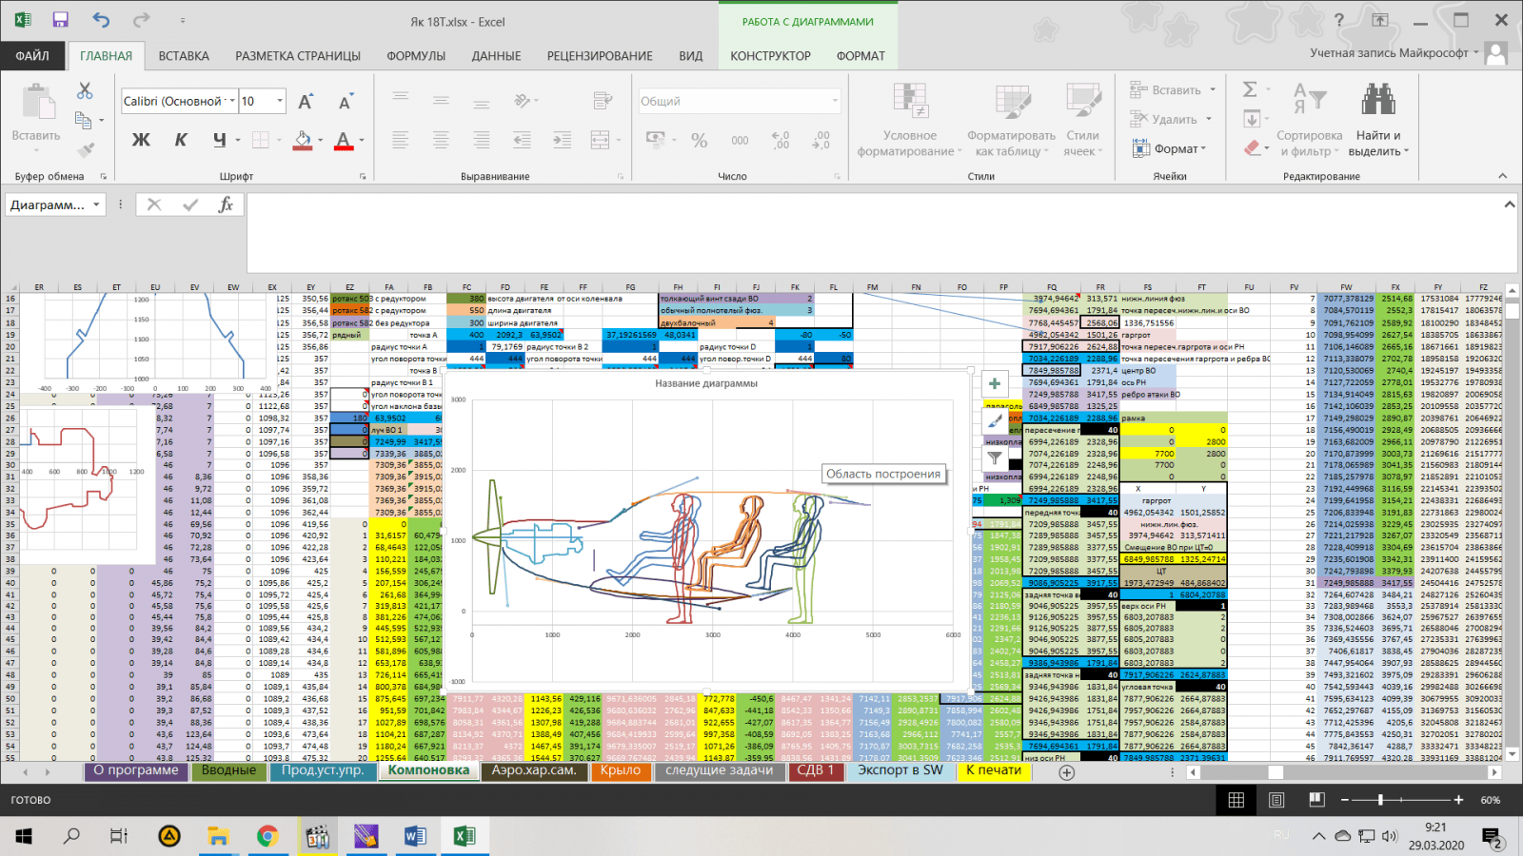Open Excel from the Windows taskbar
This screenshot has width=1523, height=856.
click(464, 836)
